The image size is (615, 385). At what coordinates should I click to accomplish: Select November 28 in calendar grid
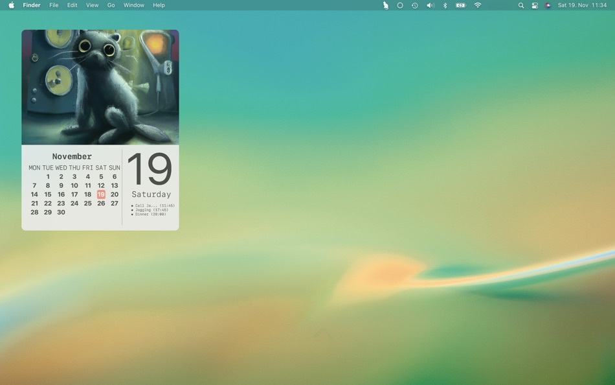point(34,212)
